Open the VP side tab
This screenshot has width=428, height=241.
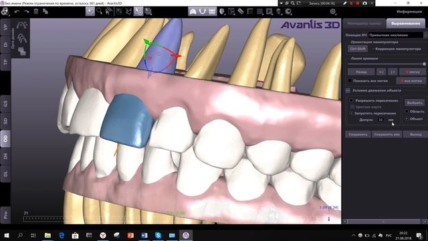click(x=5, y=27)
